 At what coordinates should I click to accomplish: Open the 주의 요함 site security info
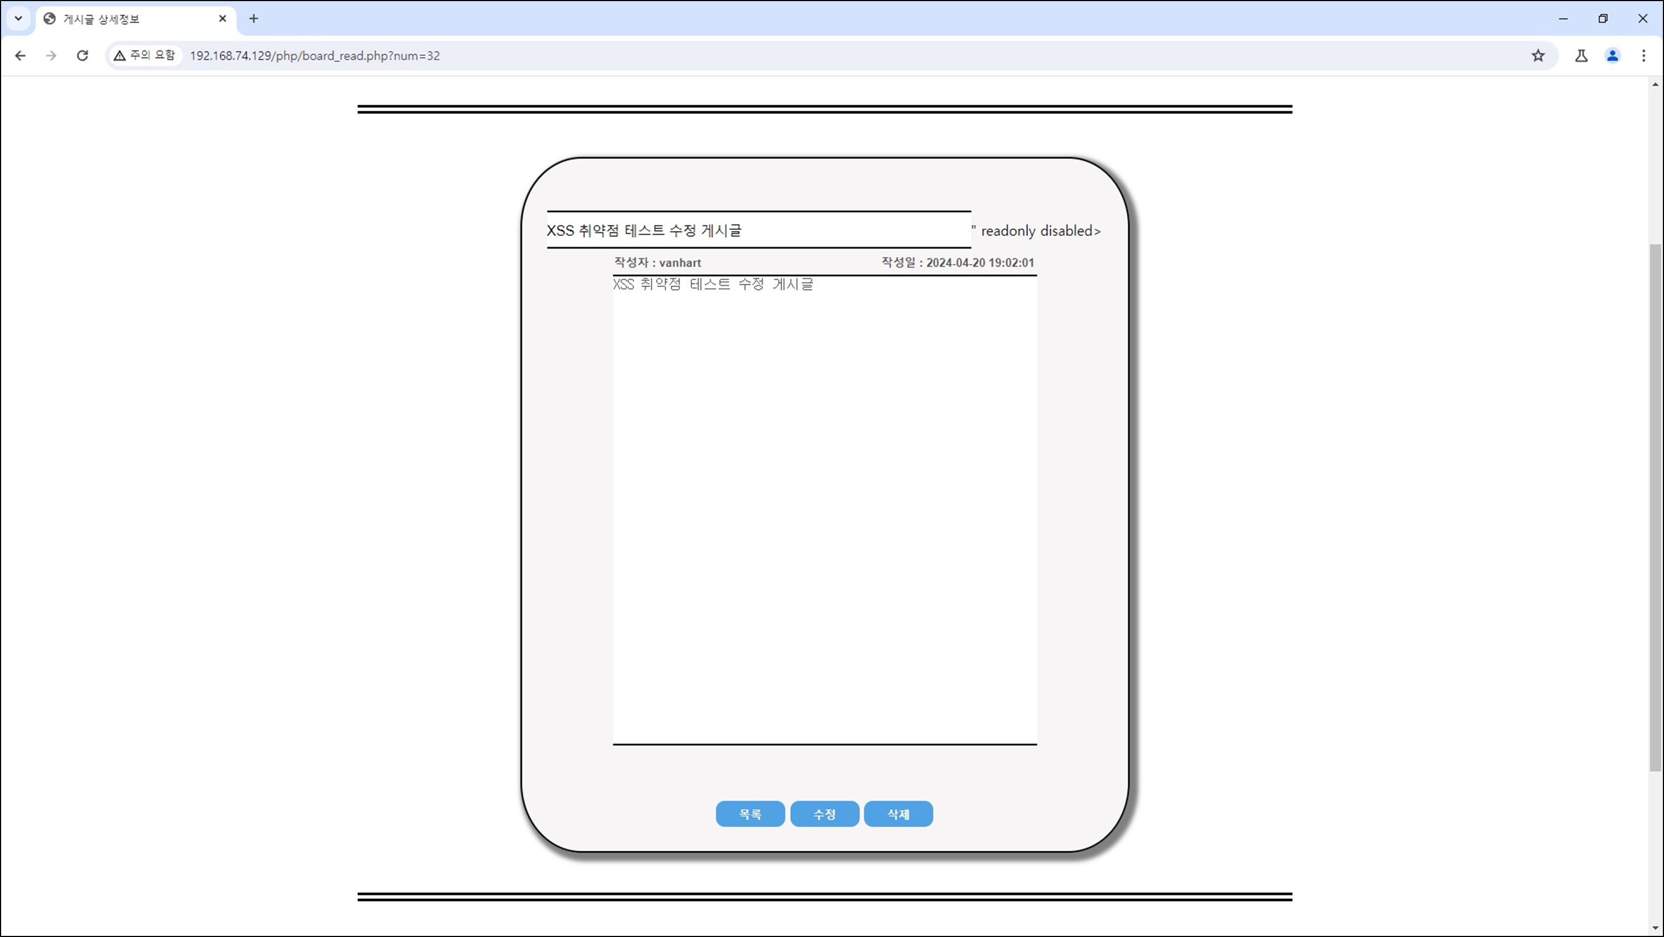(x=145, y=55)
